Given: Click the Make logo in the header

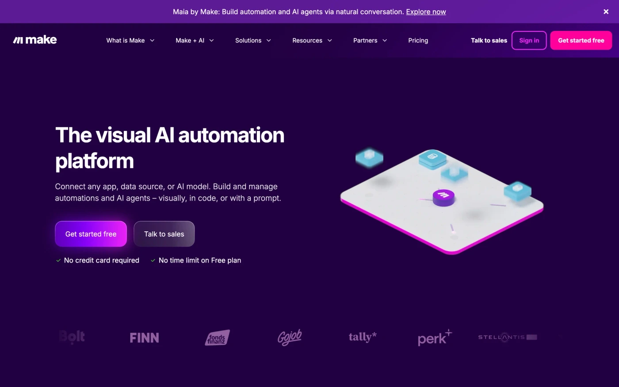Looking at the screenshot, I should [x=35, y=40].
